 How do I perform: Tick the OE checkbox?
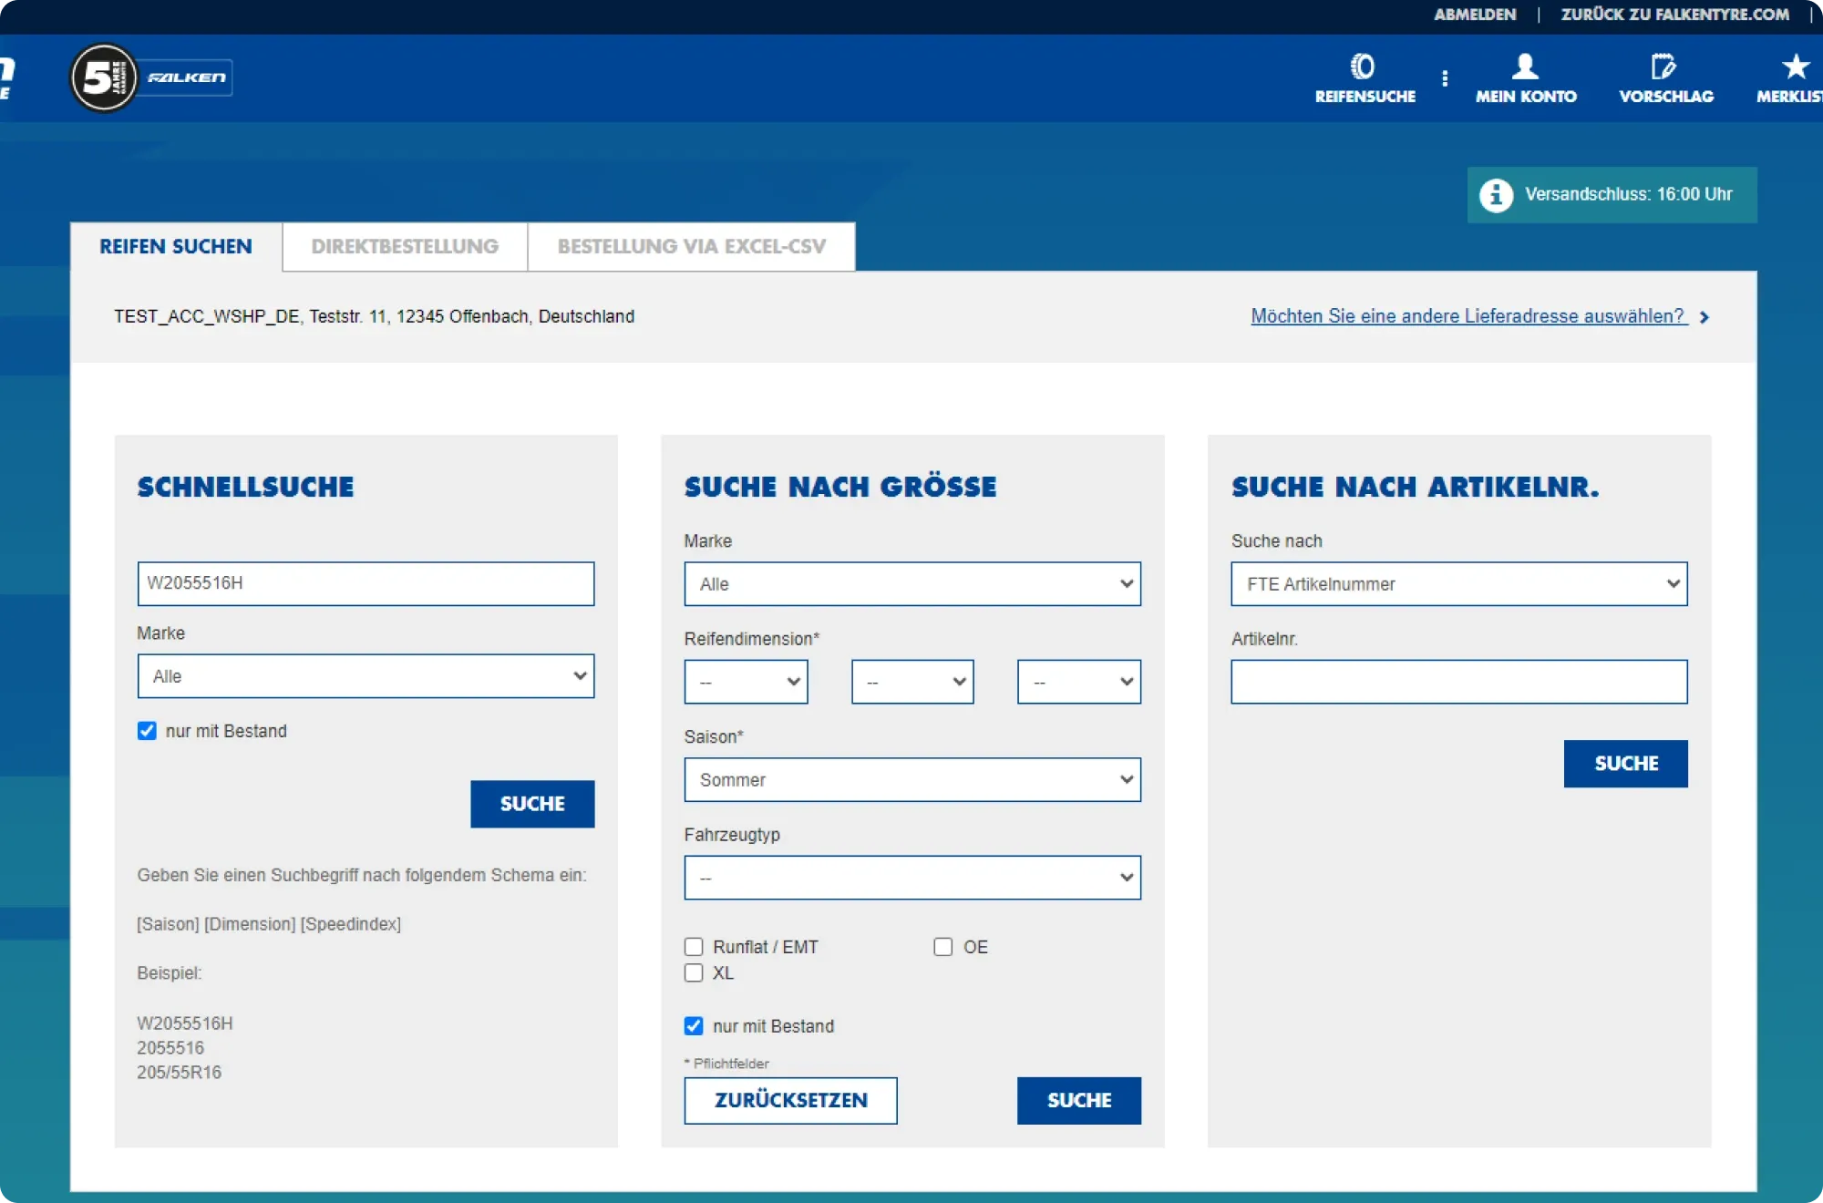(x=942, y=947)
